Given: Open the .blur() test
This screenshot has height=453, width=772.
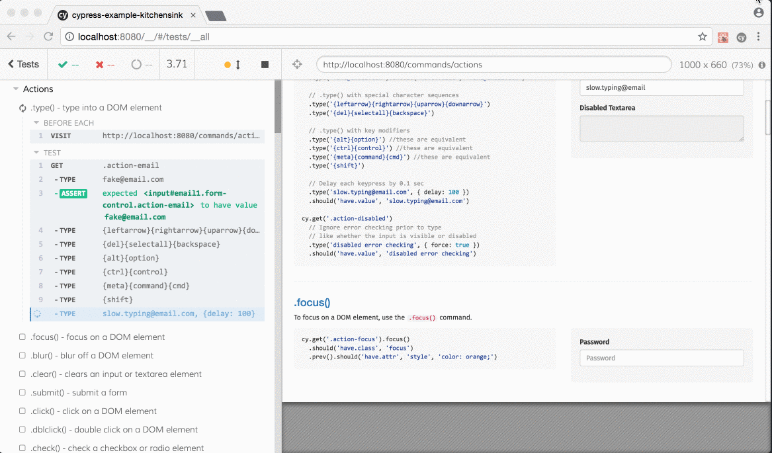Looking at the screenshot, I should pos(91,356).
